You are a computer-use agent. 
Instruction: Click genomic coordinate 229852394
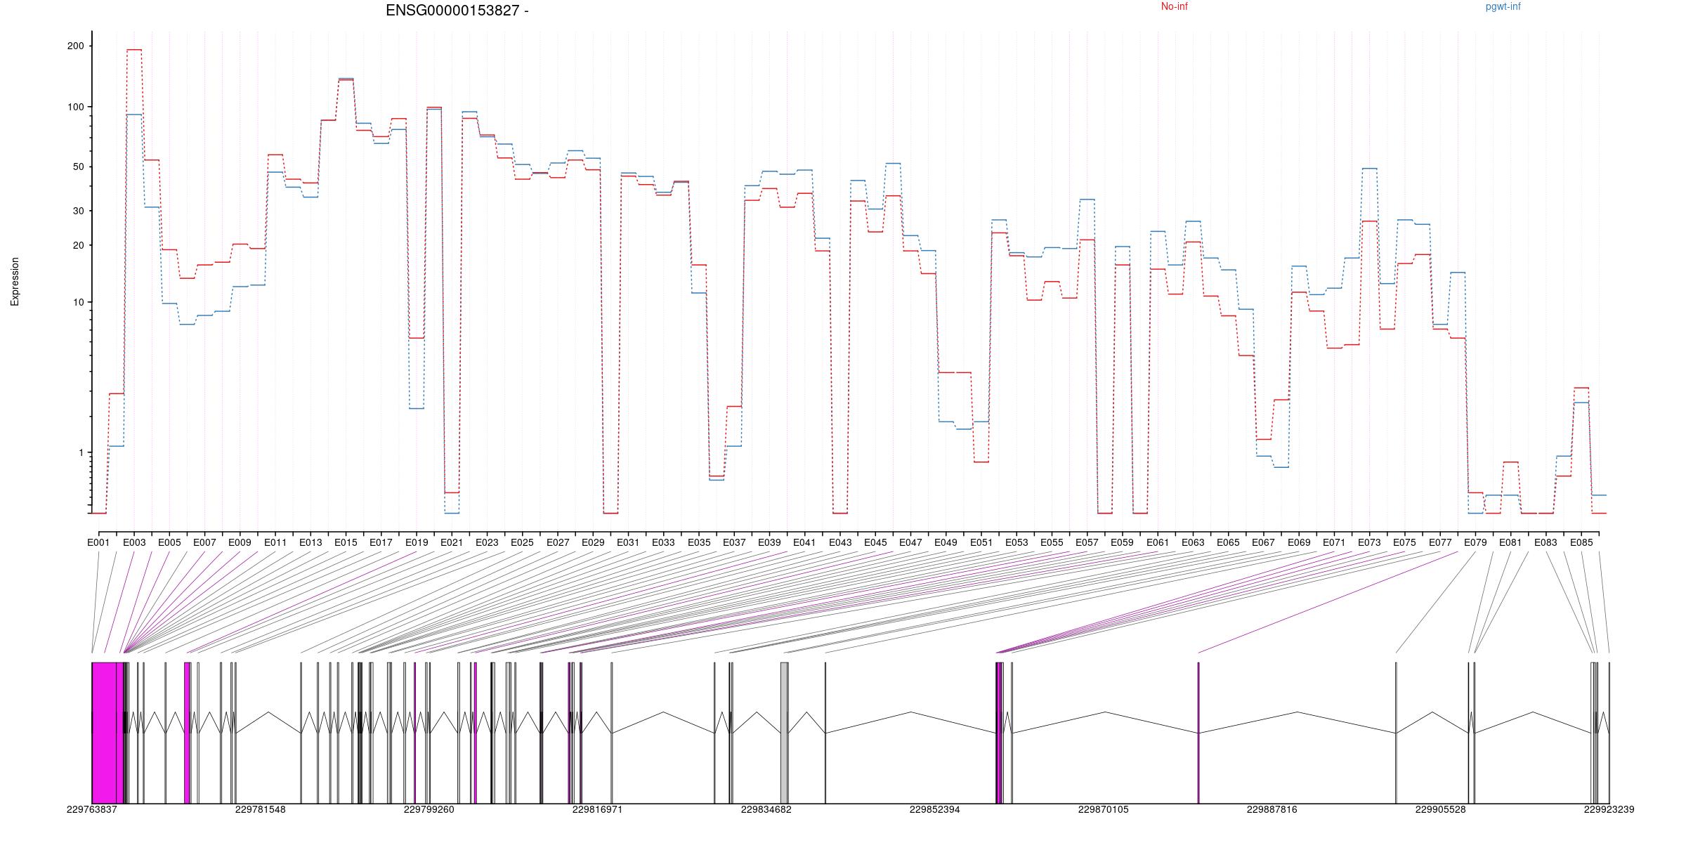click(934, 809)
